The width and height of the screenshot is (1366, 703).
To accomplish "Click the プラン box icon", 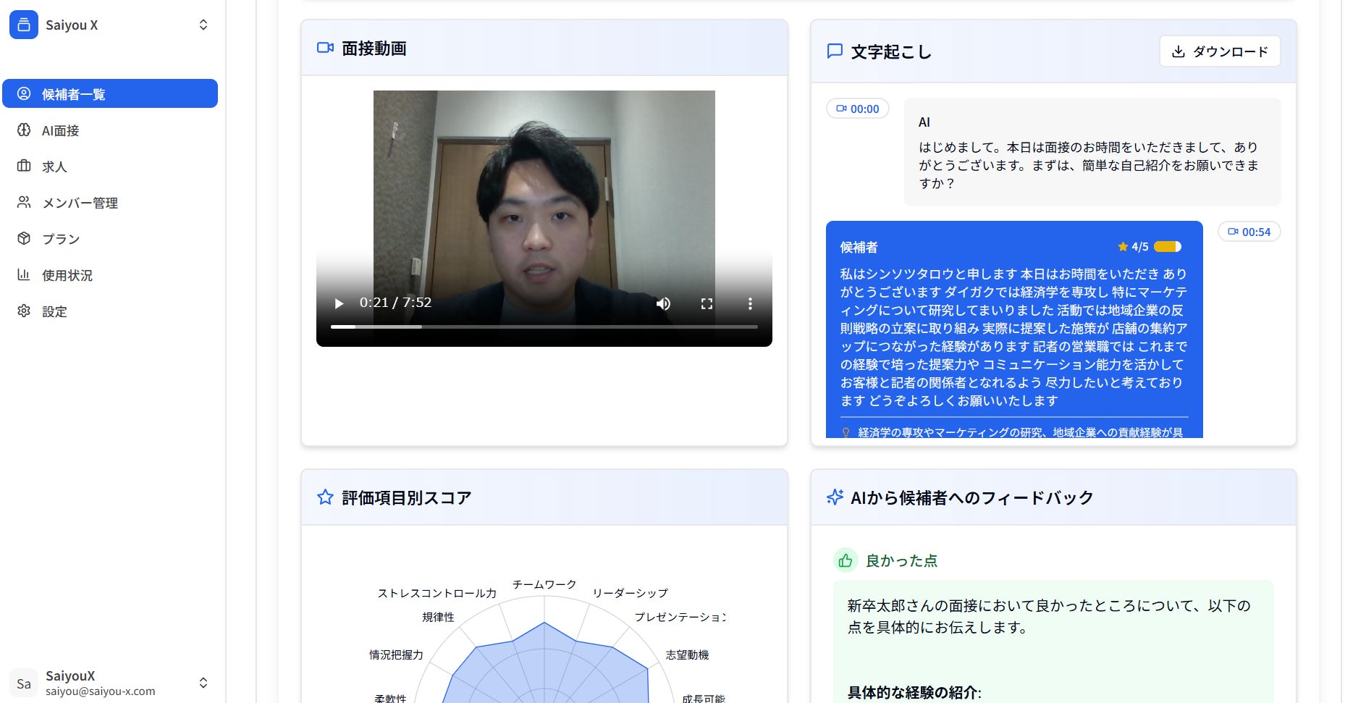I will pos(24,238).
